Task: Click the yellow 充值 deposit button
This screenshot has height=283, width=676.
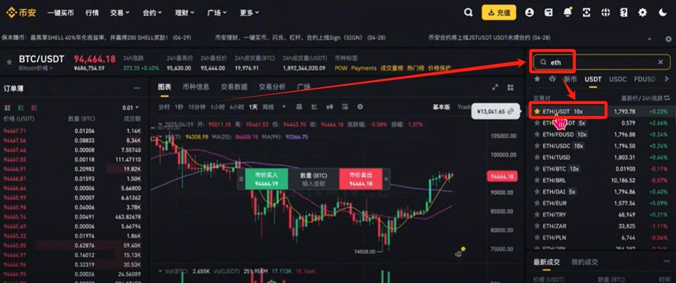Action: tap(498, 13)
